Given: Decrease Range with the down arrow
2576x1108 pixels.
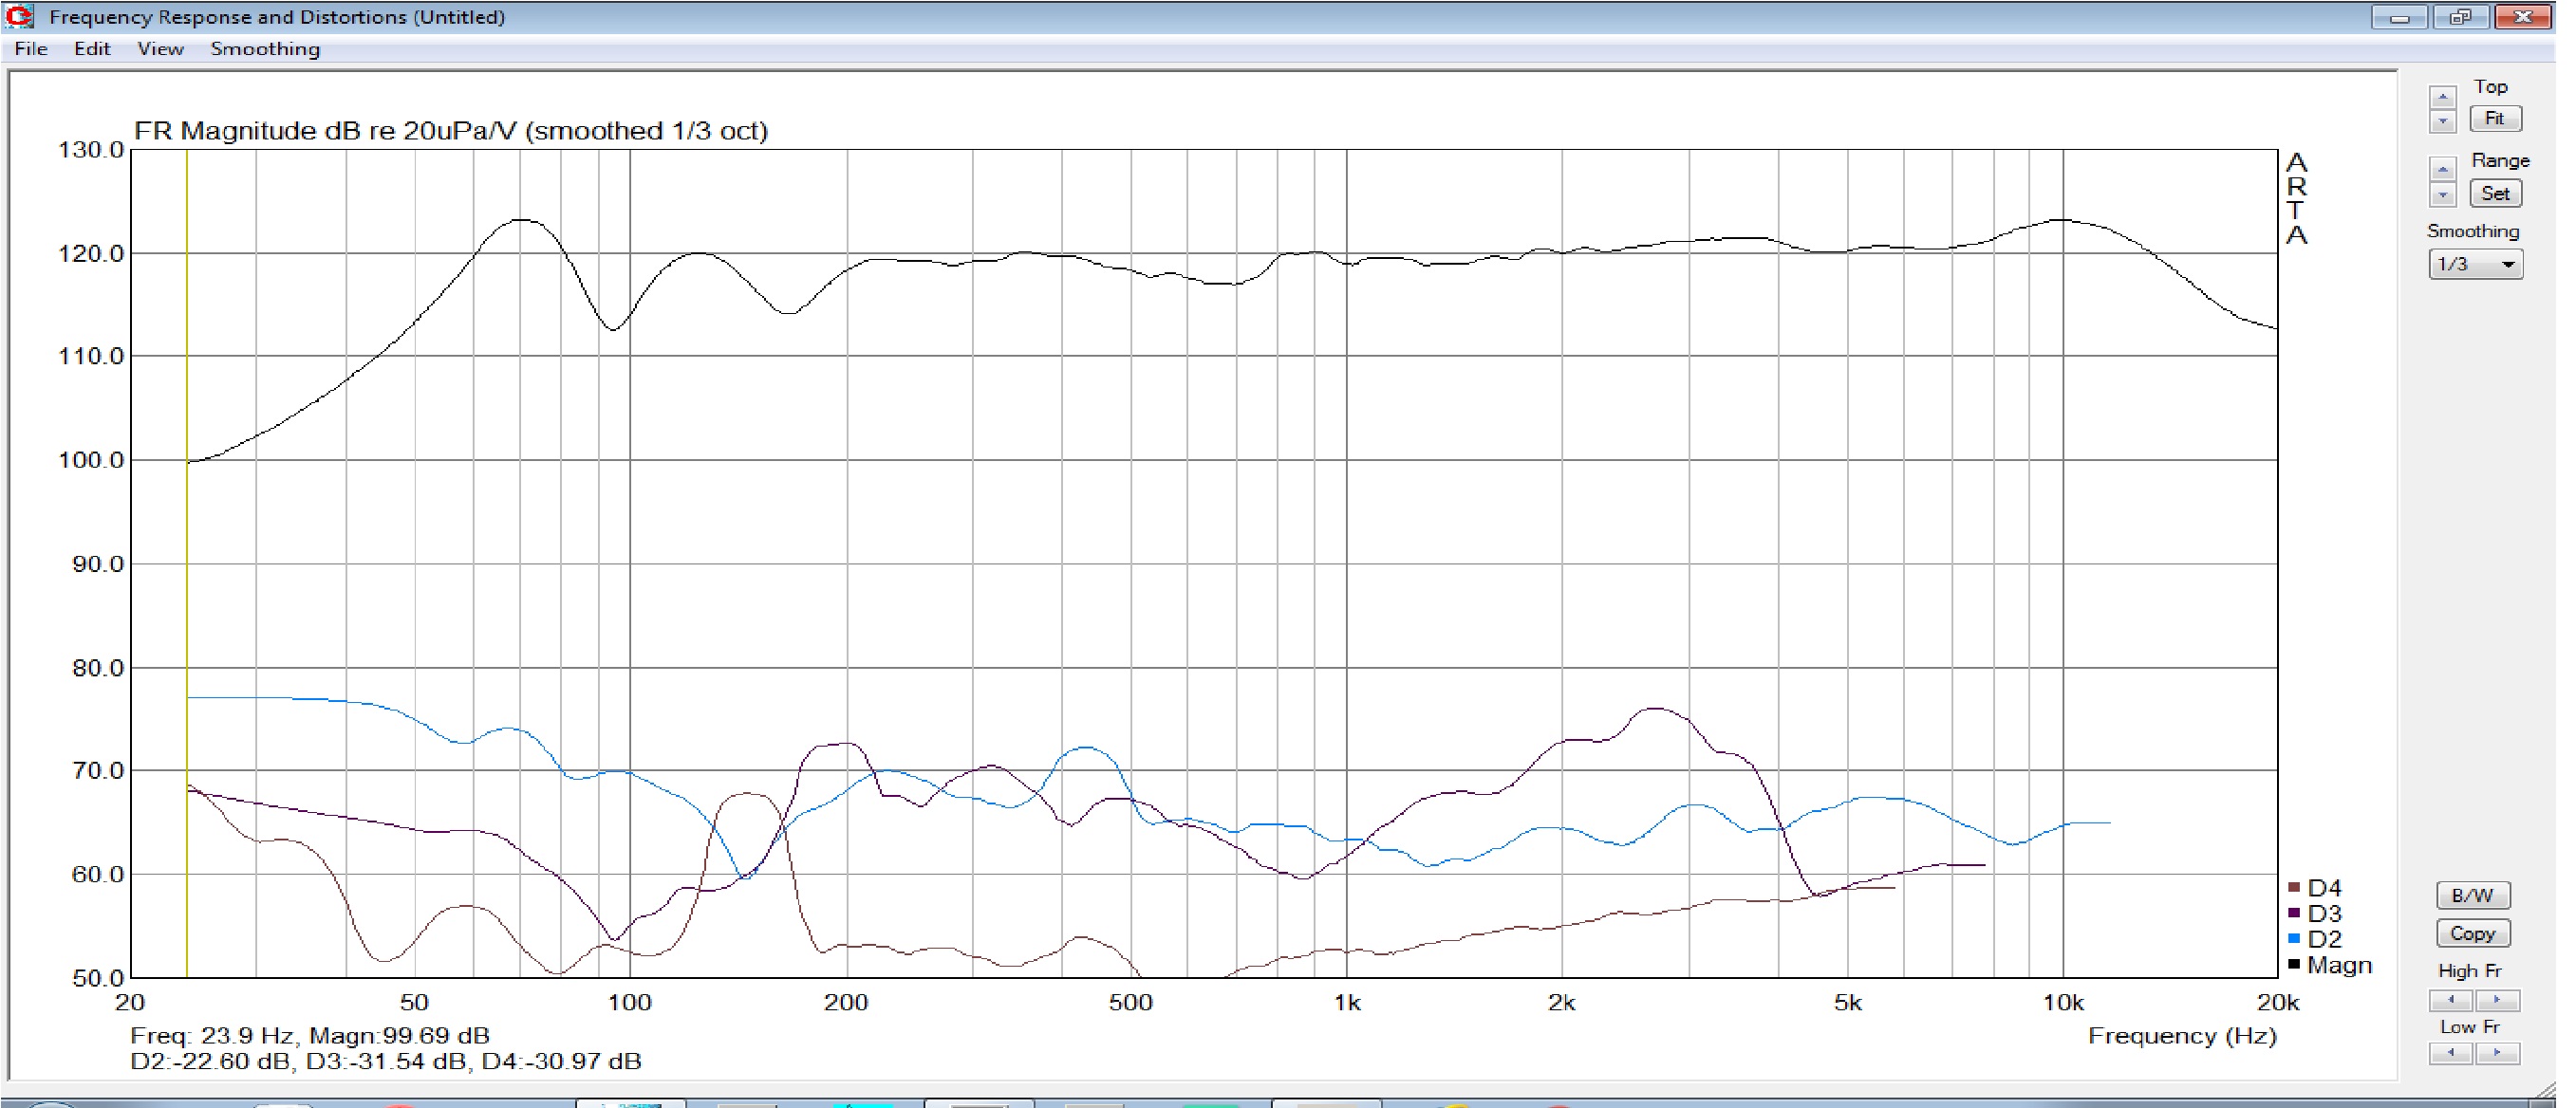Looking at the screenshot, I should [2442, 194].
